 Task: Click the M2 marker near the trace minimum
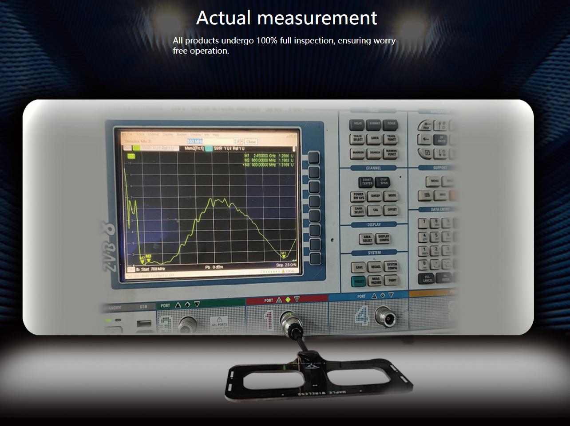tap(142, 259)
